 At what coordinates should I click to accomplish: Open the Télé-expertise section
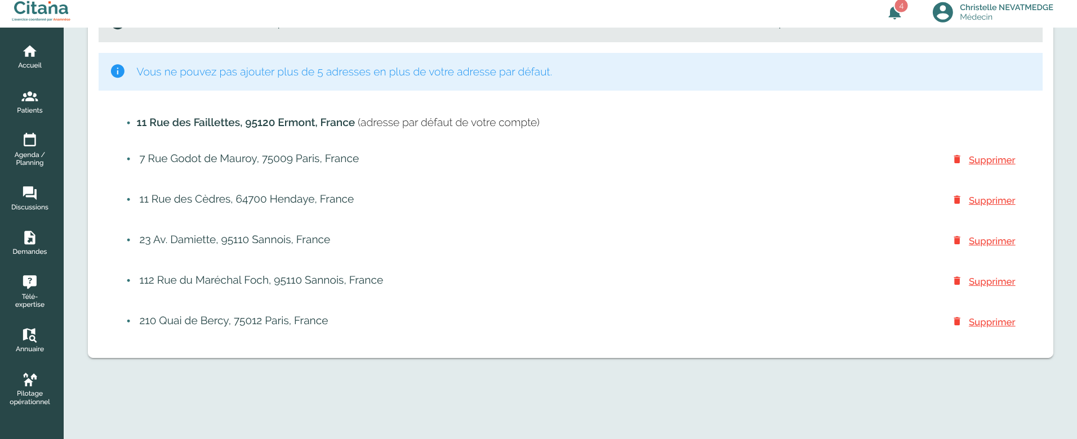(30, 292)
